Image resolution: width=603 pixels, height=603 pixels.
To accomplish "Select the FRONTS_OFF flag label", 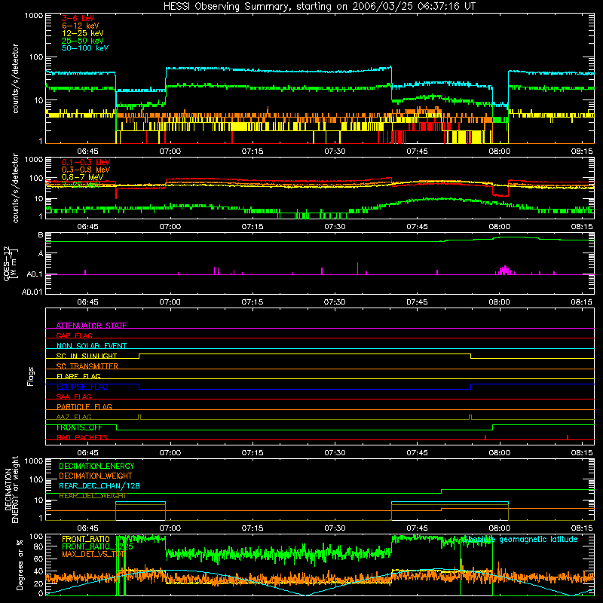I will (x=79, y=427).
